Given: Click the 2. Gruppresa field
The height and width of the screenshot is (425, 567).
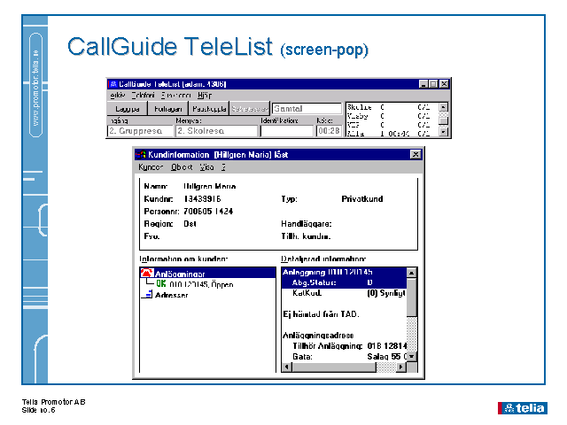Looking at the screenshot, I should point(141,131).
